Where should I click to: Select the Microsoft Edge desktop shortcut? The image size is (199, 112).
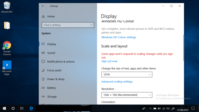pyautogui.click(x=7, y=68)
